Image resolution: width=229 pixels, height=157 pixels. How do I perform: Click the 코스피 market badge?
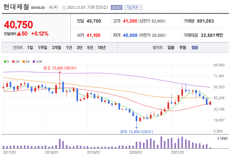(x=53, y=7)
